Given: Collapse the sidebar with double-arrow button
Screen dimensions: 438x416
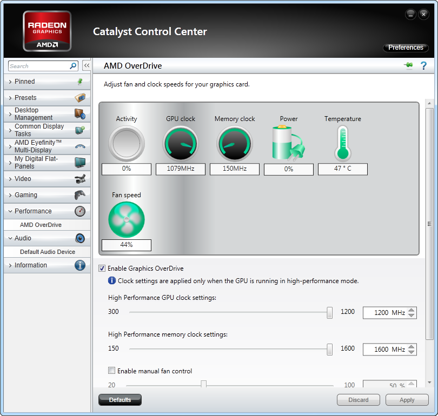Looking at the screenshot, I should pyautogui.click(x=87, y=66).
